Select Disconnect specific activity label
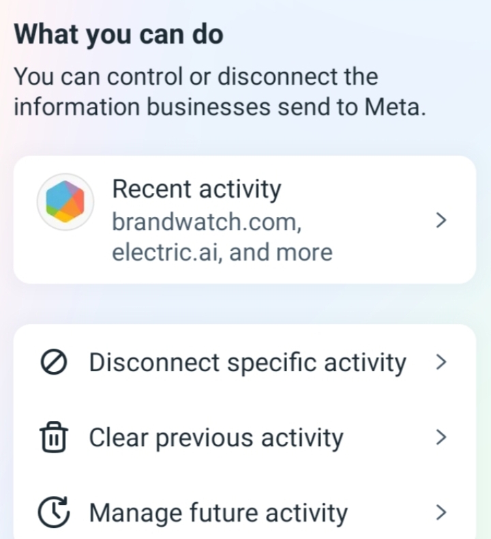This screenshot has height=539, width=491. [x=248, y=362]
